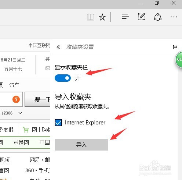Expand the dropdown arrow beside 12306
Image resolution: width=182 pixels, height=180 pixels.
(20, 113)
